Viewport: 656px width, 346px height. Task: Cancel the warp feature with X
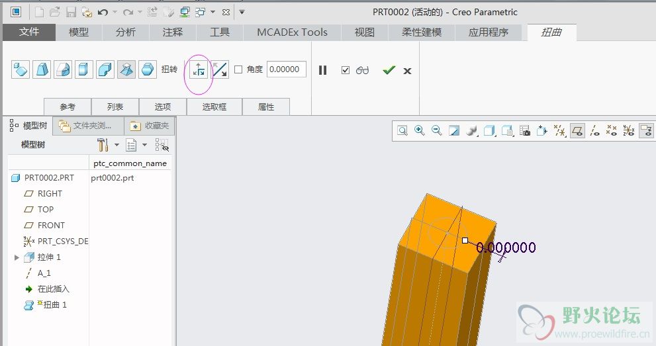(407, 71)
